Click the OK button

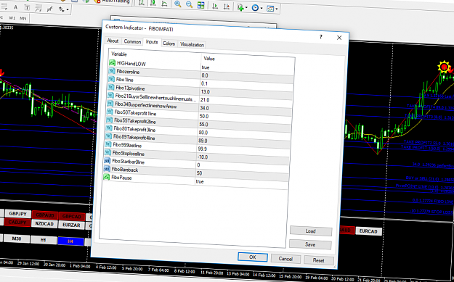coord(253,257)
